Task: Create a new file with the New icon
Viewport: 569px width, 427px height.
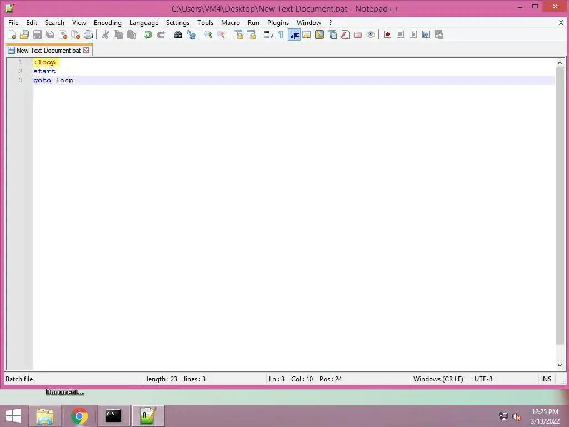Action: click(12, 34)
